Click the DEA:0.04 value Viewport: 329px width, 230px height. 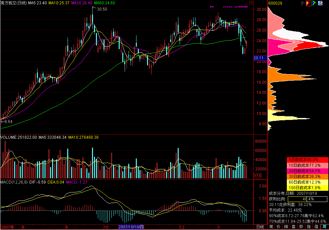coord(56,182)
